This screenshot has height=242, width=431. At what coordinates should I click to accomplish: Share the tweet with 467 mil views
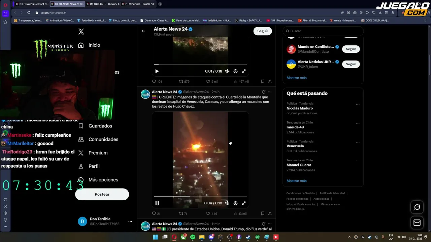(270, 81)
